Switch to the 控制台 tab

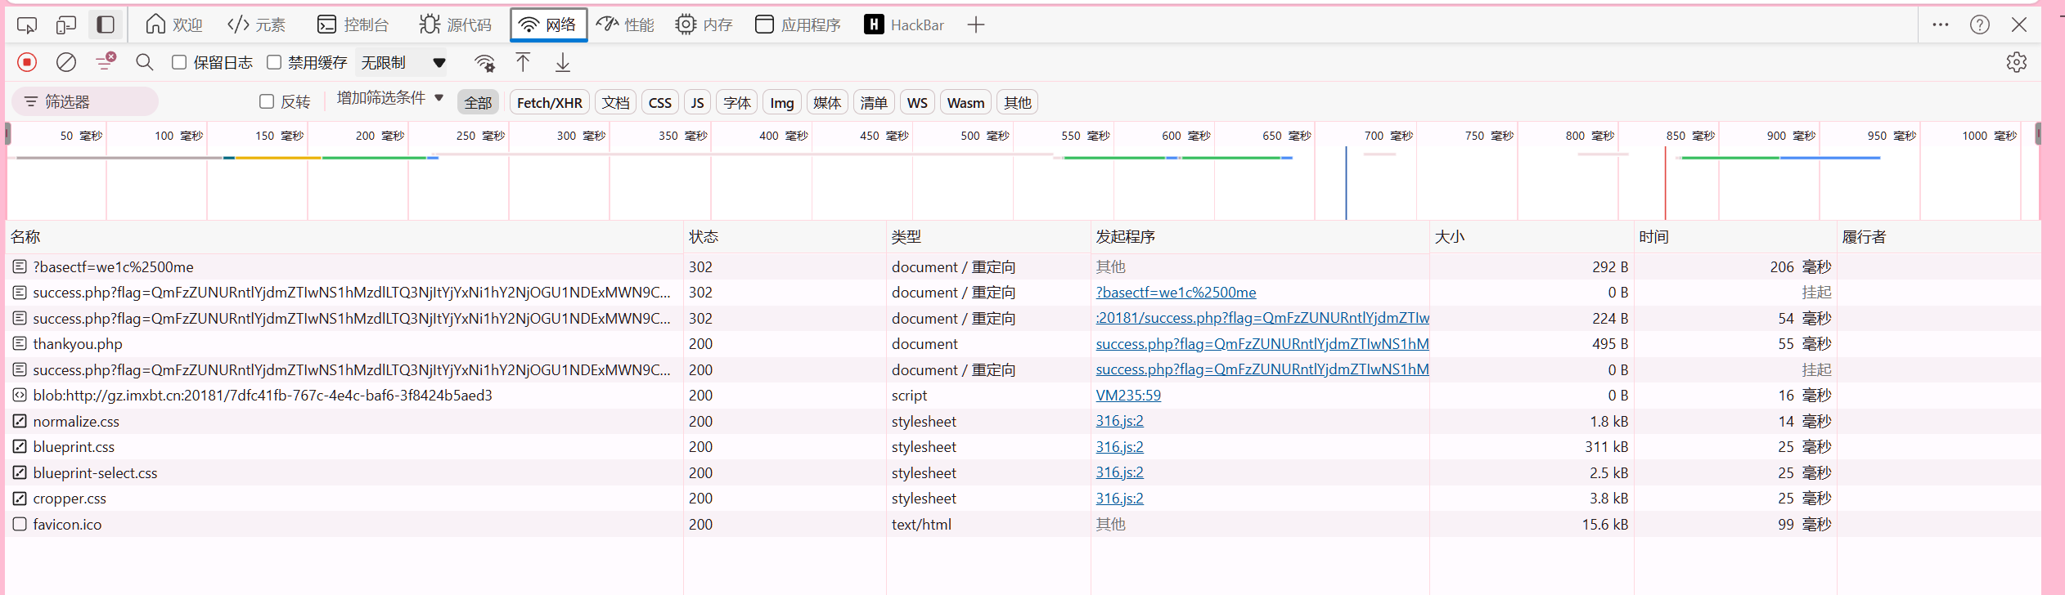(x=353, y=25)
